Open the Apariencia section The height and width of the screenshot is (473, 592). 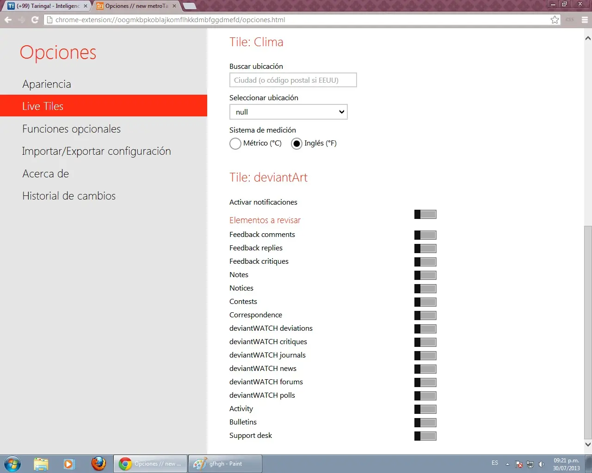[x=47, y=84]
